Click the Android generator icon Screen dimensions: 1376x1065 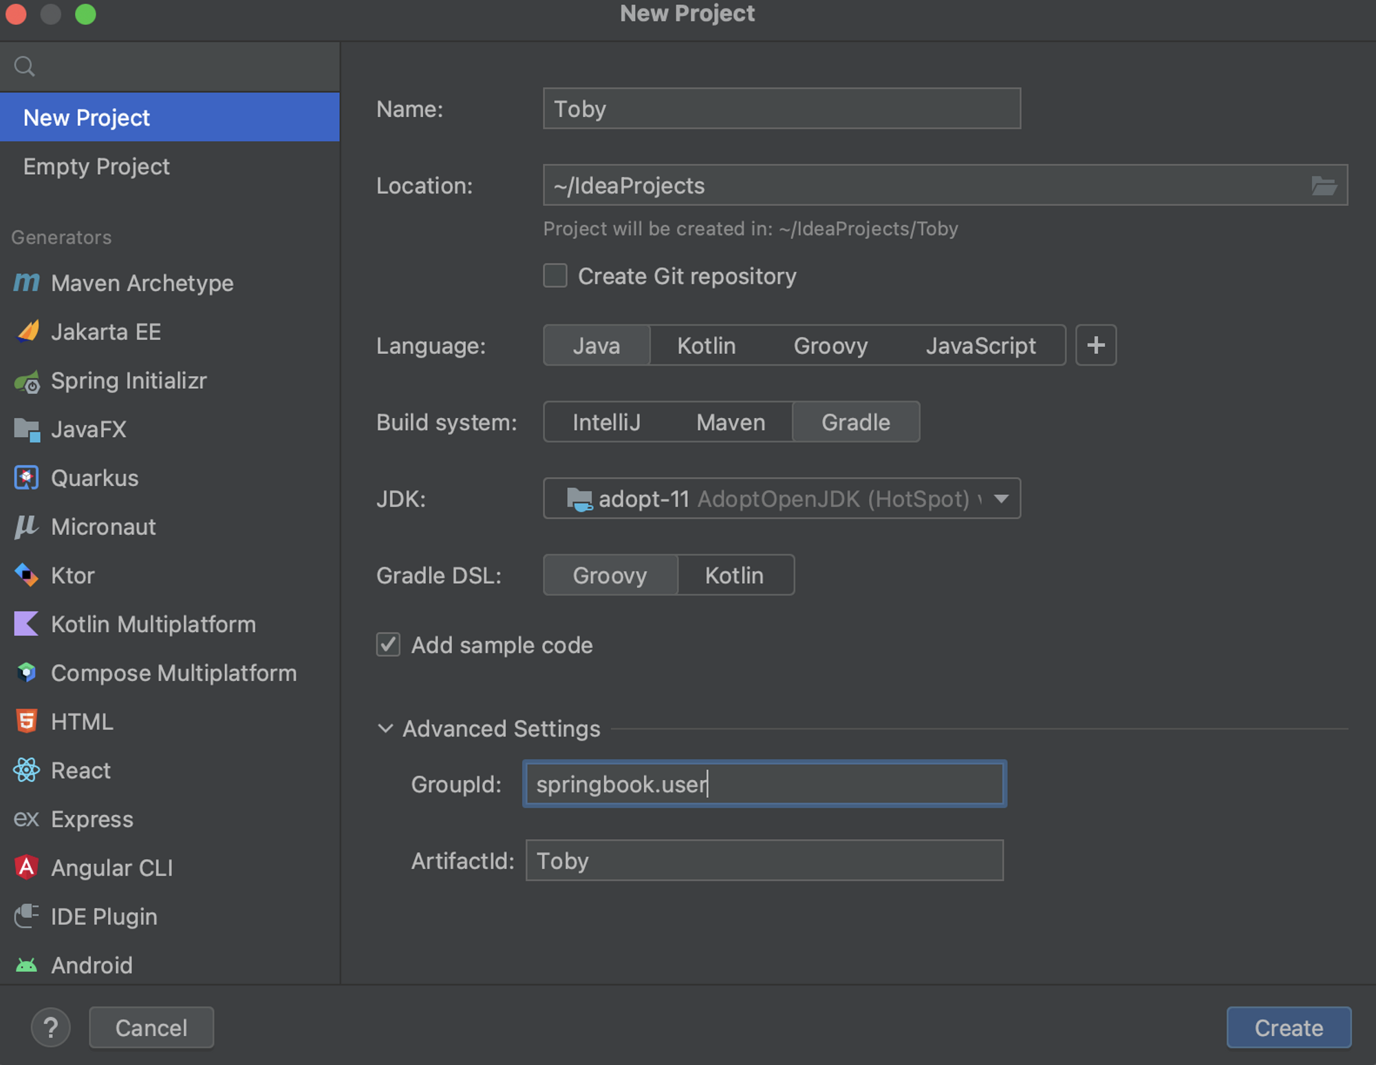coord(26,965)
